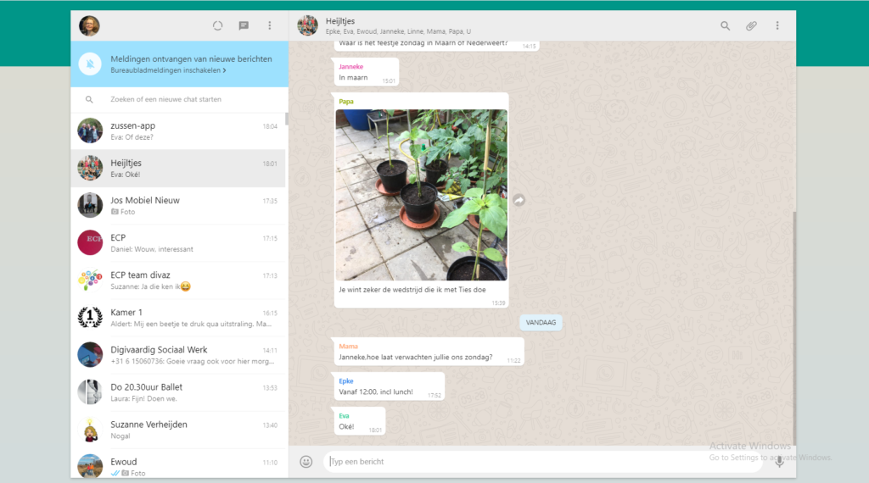Open the chat header three-dot menu

[x=777, y=25]
